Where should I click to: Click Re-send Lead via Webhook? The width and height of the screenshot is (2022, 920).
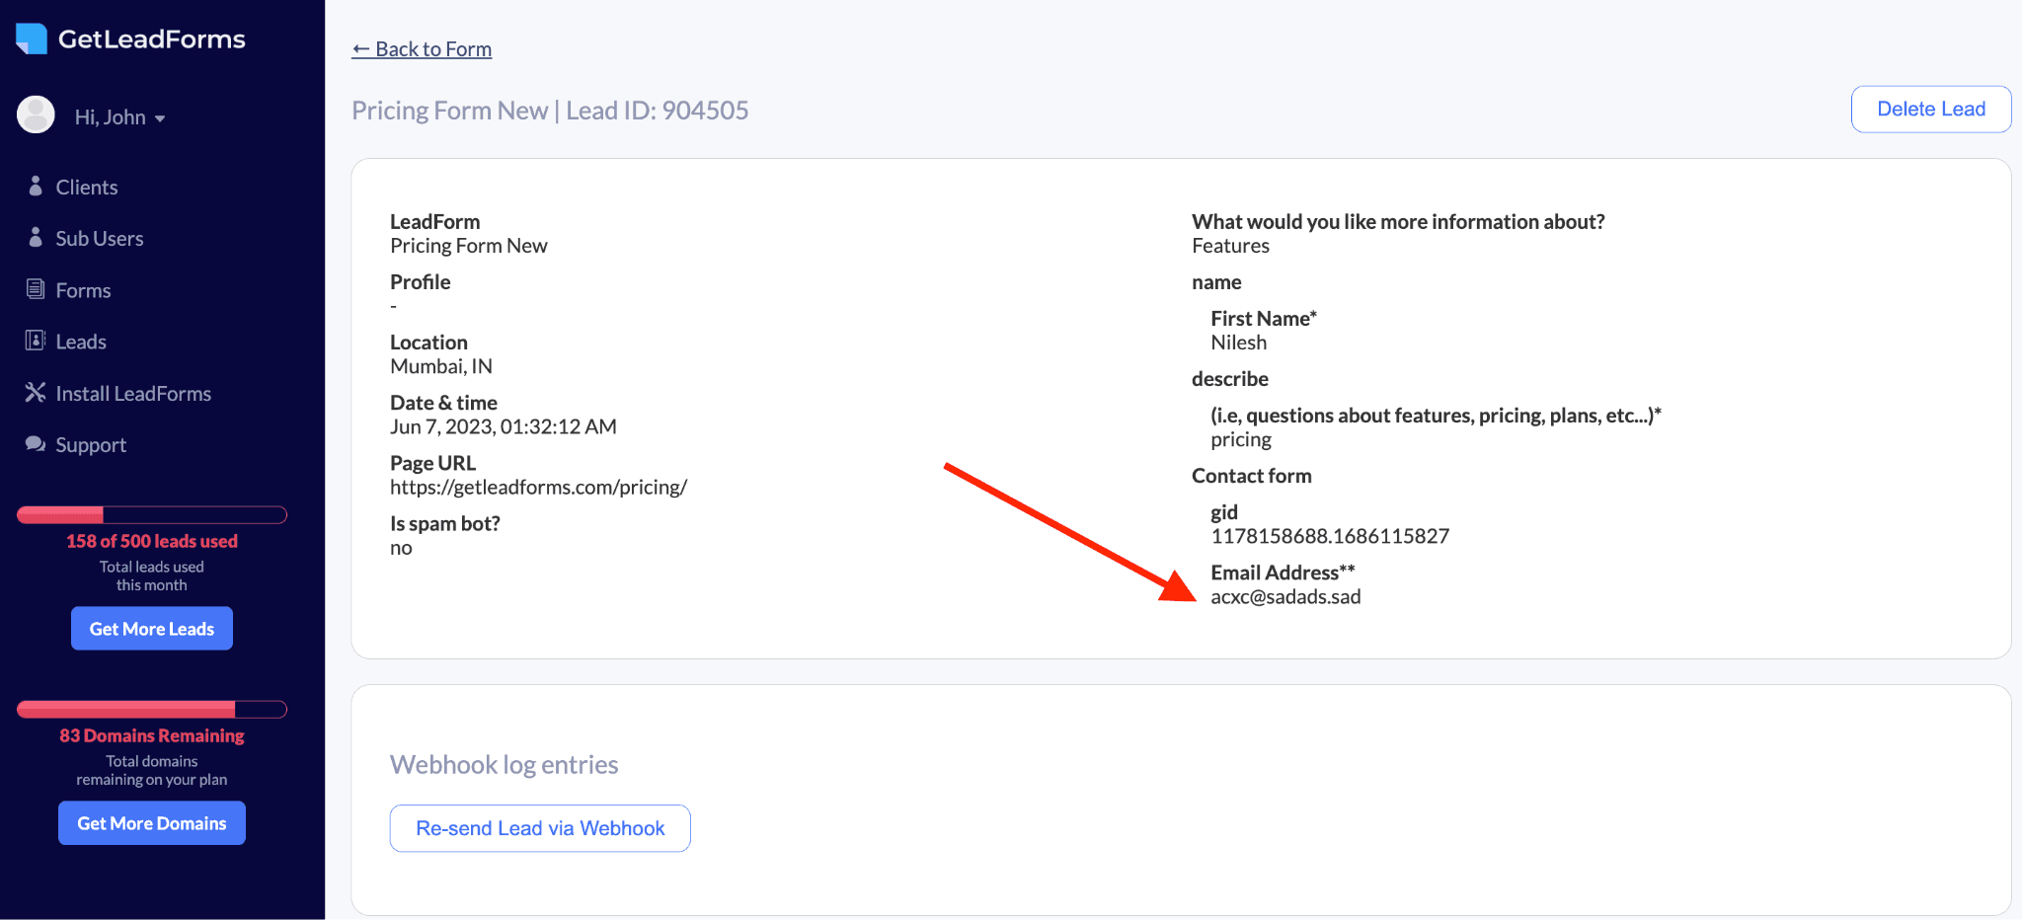[x=539, y=827]
